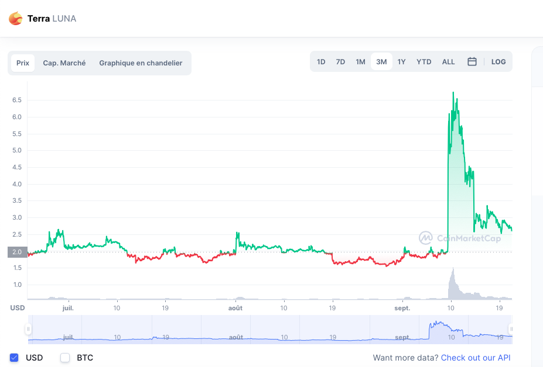Click the 2.0 price label on axis

tap(18, 252)
